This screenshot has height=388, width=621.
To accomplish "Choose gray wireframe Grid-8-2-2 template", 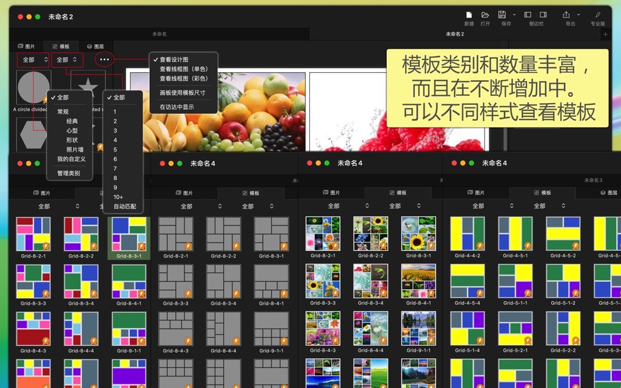I will [x=223, y=234].
